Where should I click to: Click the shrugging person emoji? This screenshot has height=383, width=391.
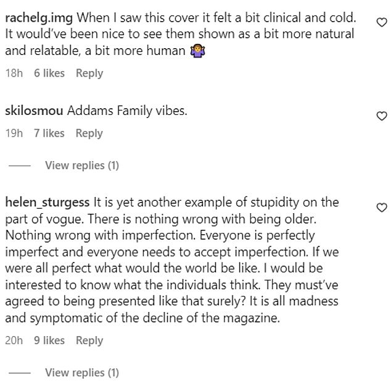199,51
